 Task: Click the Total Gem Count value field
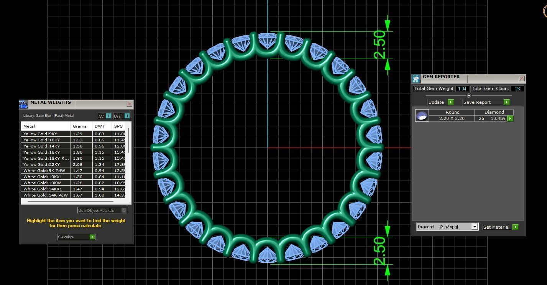tap(517, 88)
